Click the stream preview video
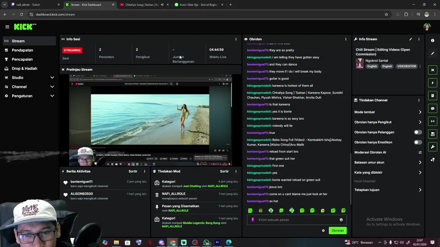The height and width of the screenshot is (247, 440). pos(151,120)
